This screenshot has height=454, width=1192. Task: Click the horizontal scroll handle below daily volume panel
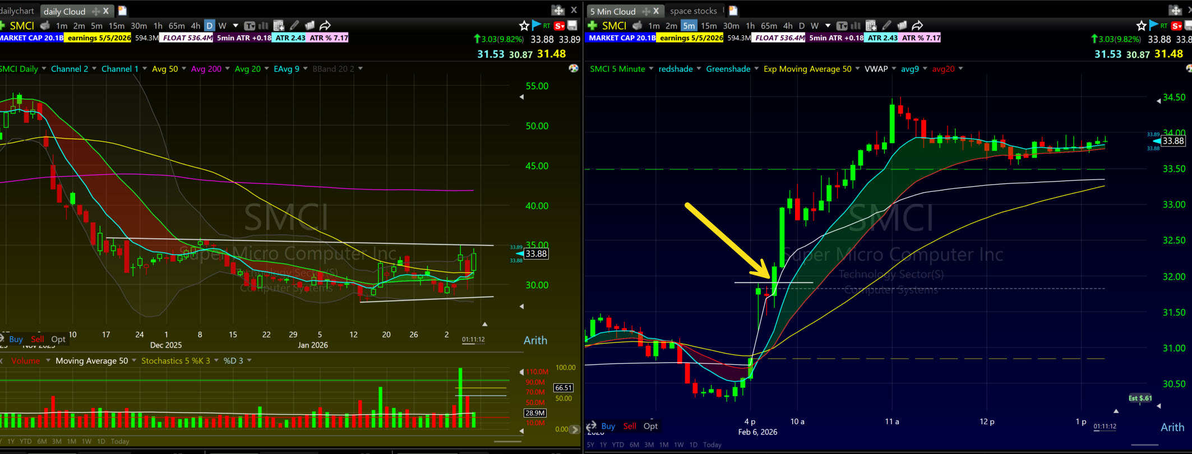click(507, 441)
